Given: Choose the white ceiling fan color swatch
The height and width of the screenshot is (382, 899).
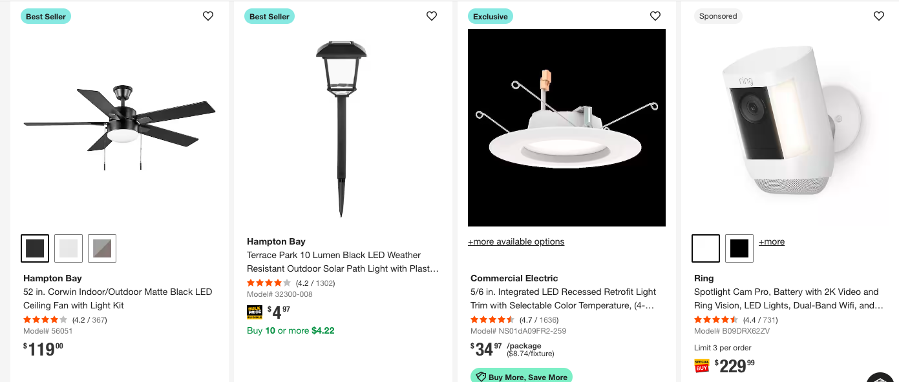Looking at the screenshot, I should tap(69, 248).
